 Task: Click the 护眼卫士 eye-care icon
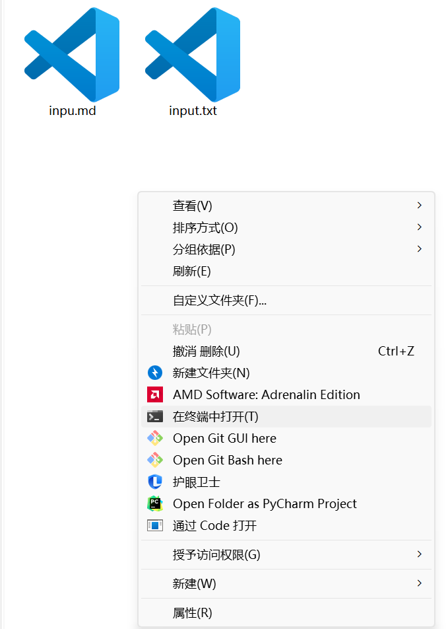(156, 482)
